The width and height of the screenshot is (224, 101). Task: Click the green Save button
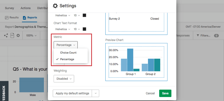165,93
